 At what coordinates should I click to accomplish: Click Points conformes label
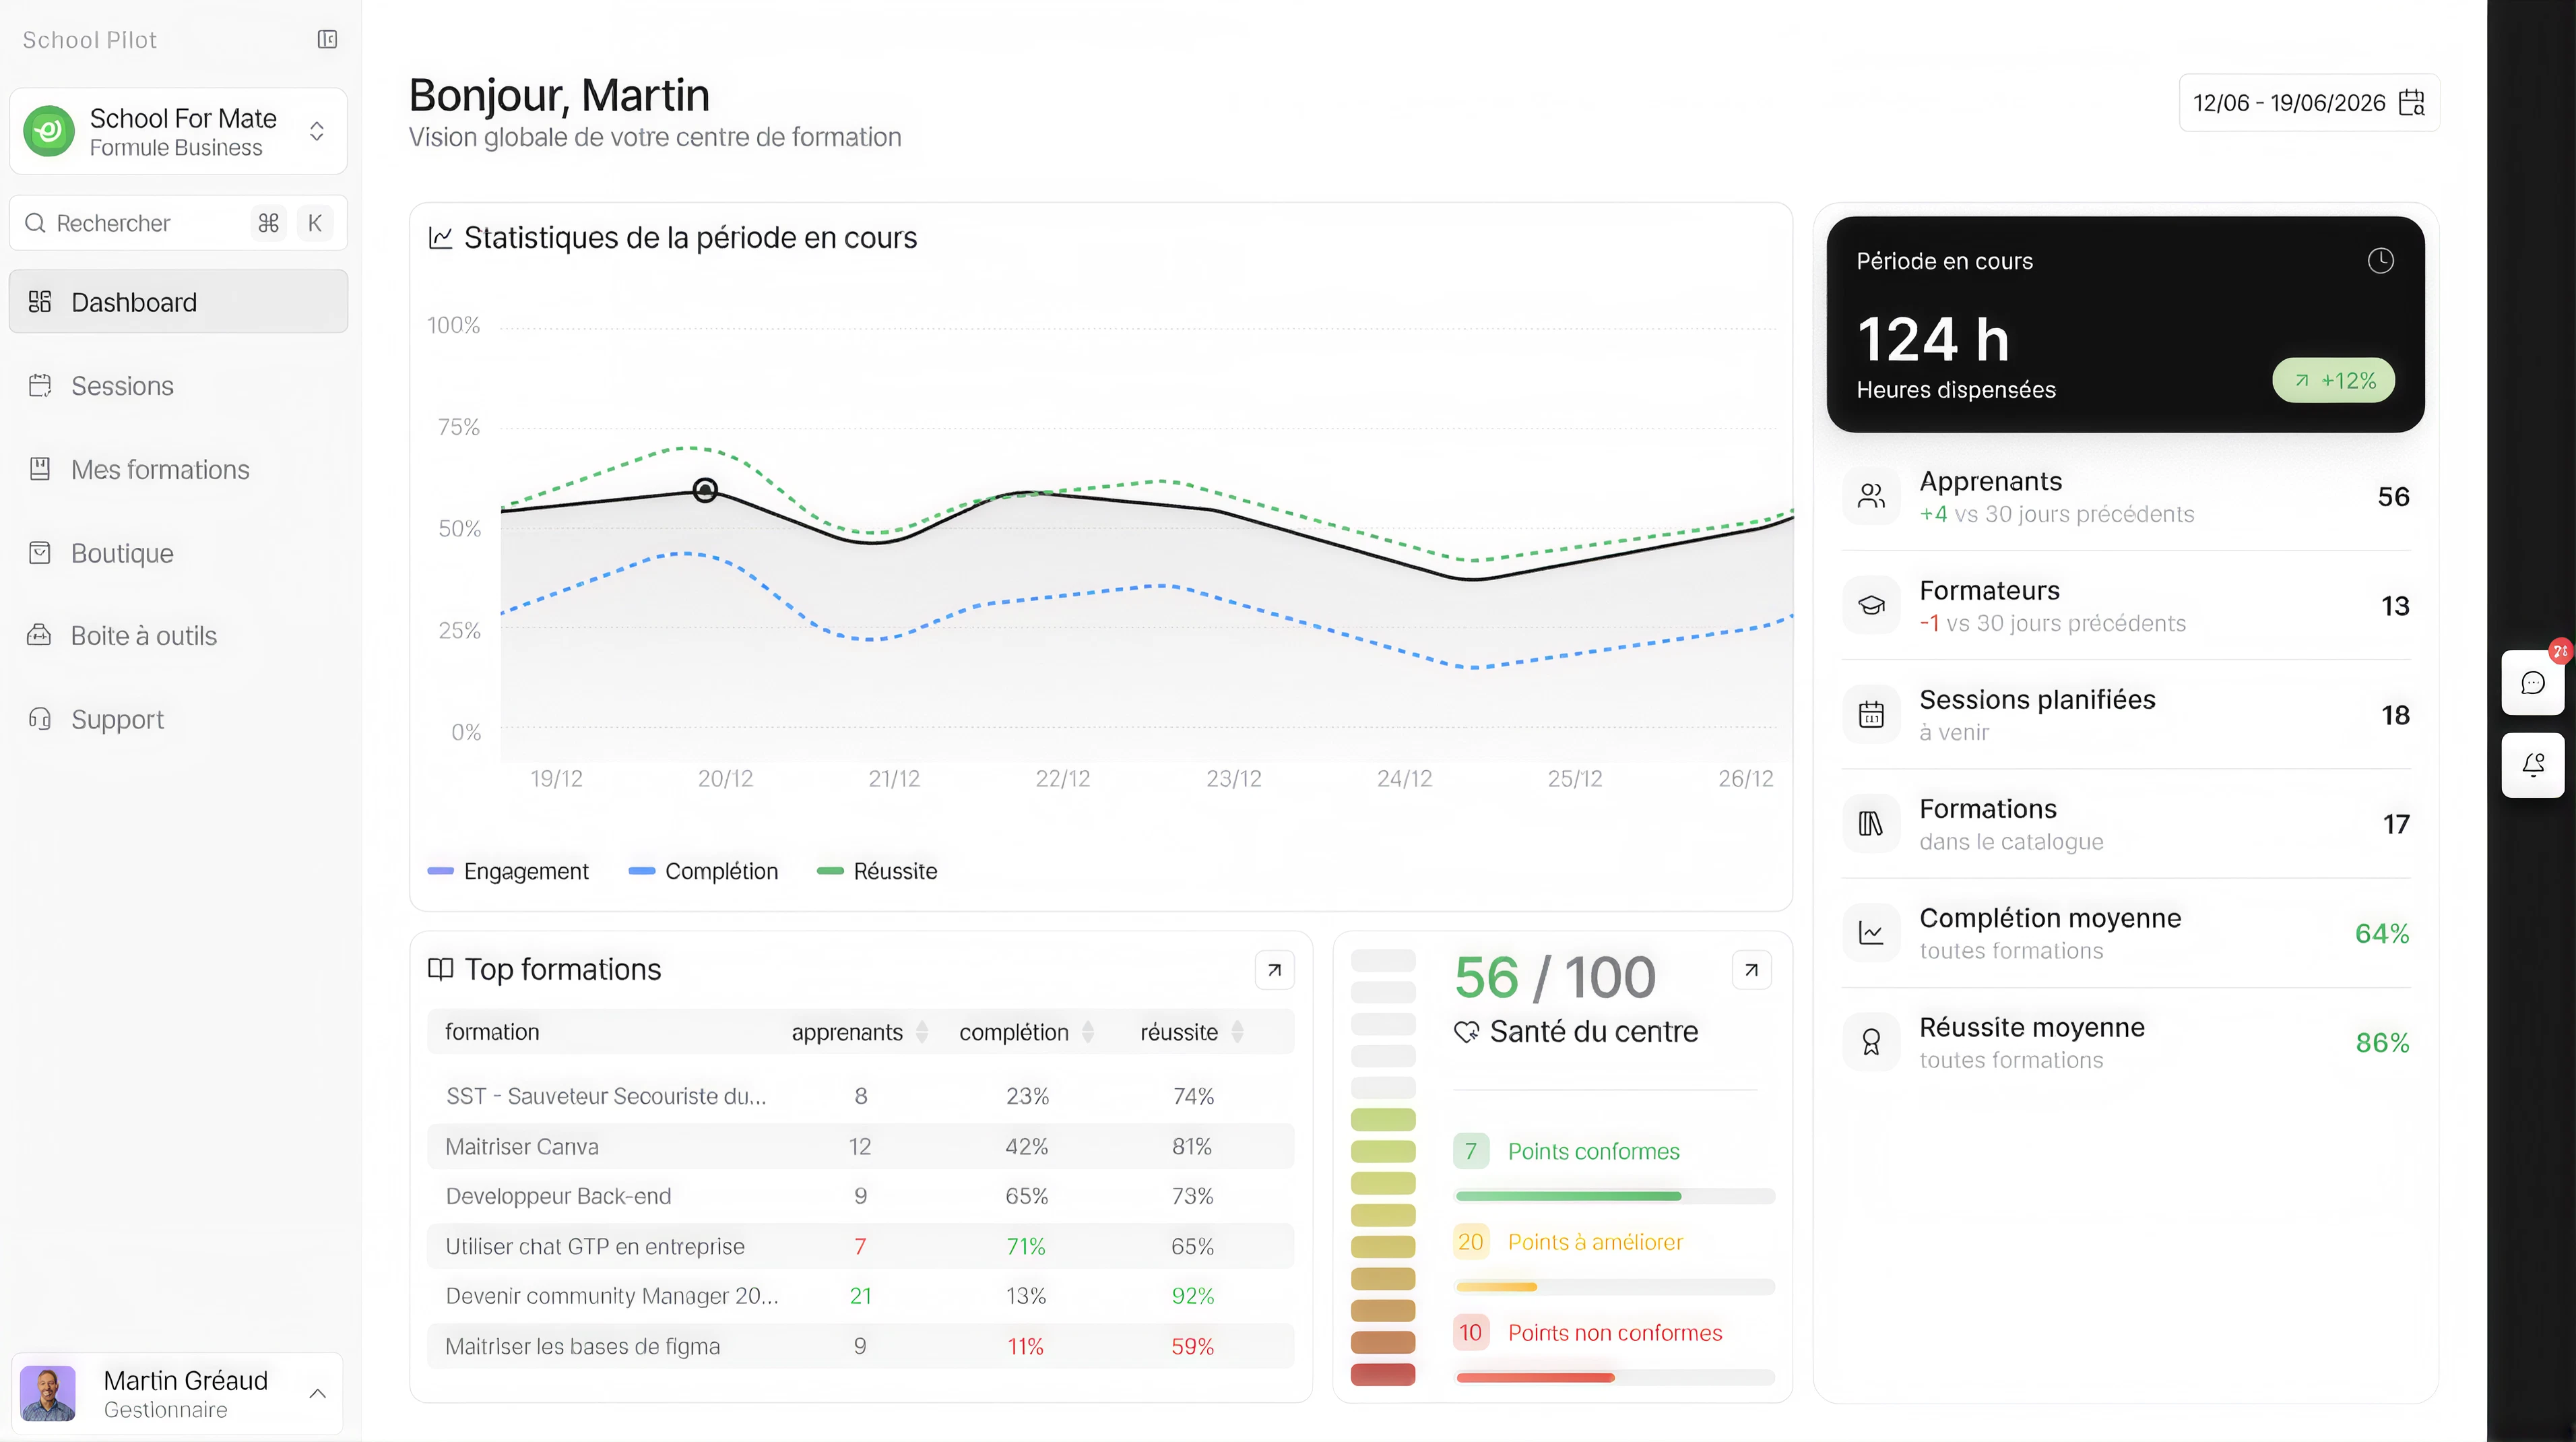(x=1593, y=1152)
